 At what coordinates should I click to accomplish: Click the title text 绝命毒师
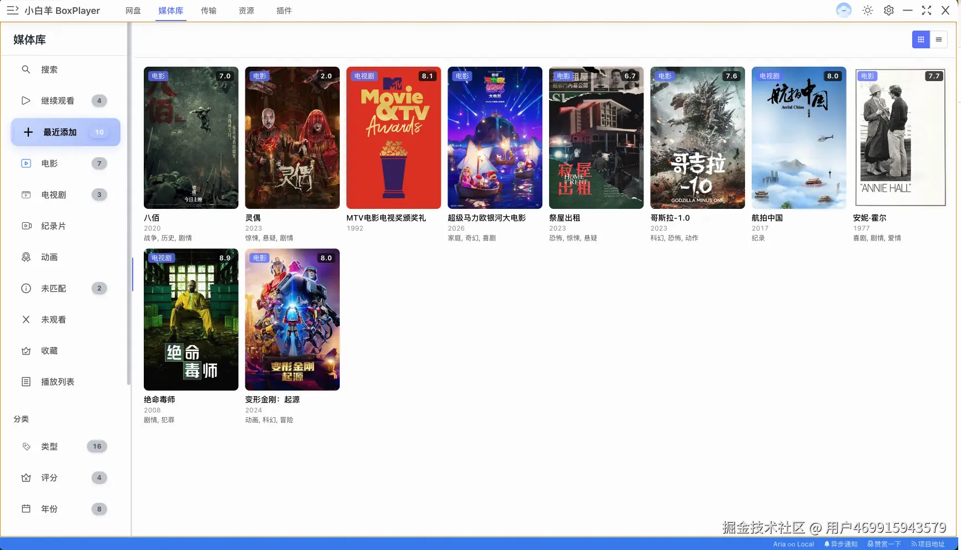tap(159, 399)
